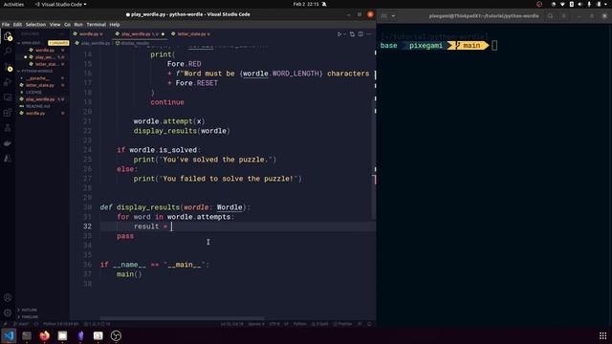Viewport: 612px width, 344px height.
Task: Click the line and column indicator
Action: (x=231, y=324)
